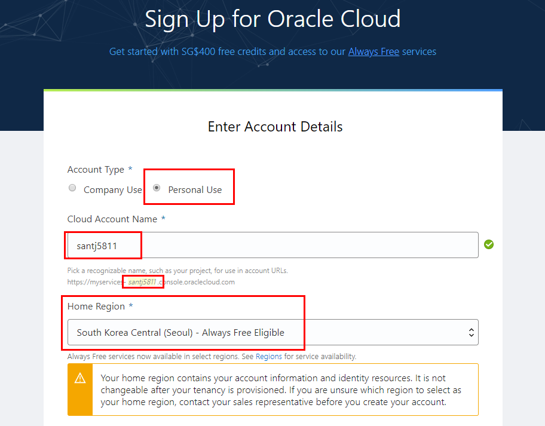Click the Account Type label
Screen dimensions: 545x426
pos(96,170)
